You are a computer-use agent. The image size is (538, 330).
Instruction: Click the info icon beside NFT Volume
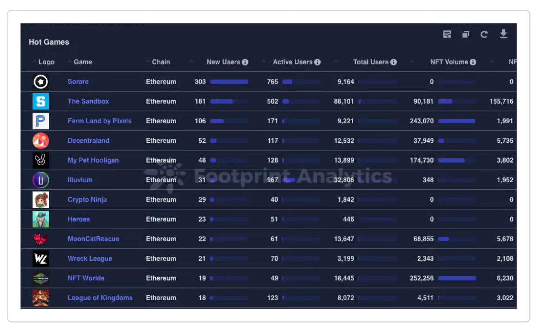click(473, 62)
